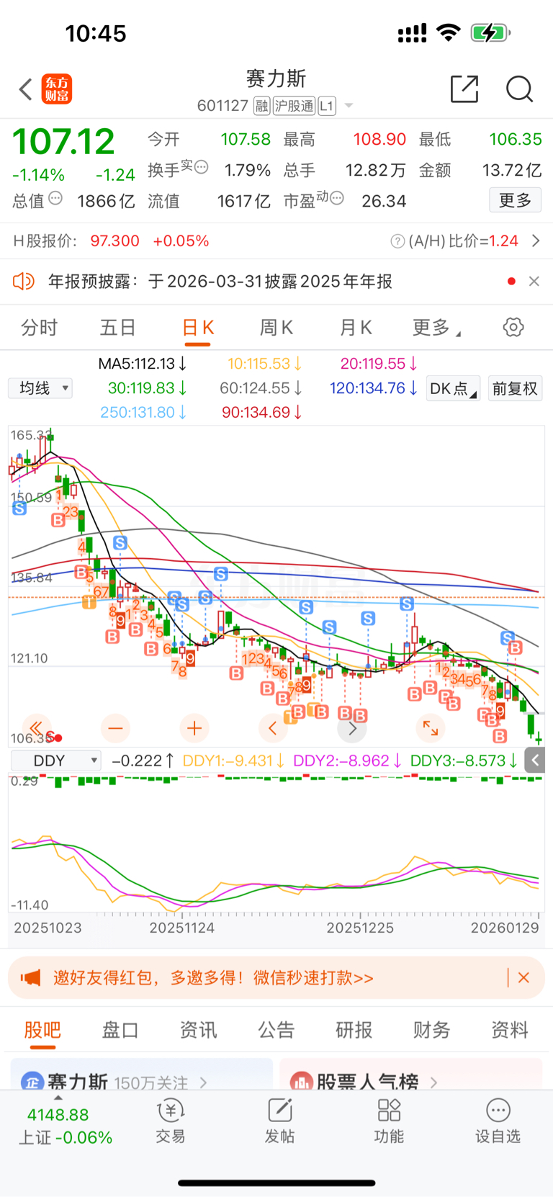Select the 日K chart tab
The height and width of the screenshot is (1197, 553).
[x=197, y=328]
